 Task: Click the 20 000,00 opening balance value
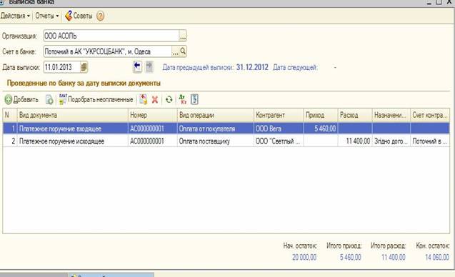tap(304, 257)
